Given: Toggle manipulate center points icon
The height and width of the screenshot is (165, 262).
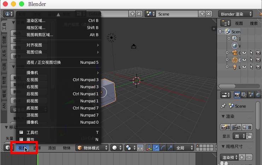Looking at the screenshot, I should coord(140,148).
